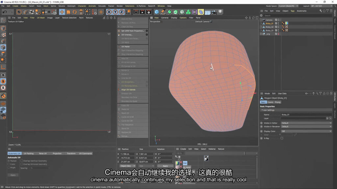Switch to Relax UV tab
Image resolution: width=337 pixels, height=189 pixels.
click(x=43, y=154)
